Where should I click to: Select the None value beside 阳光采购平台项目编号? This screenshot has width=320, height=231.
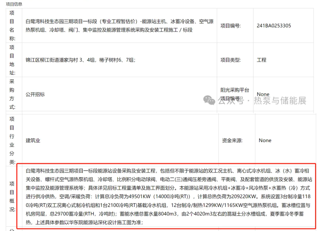coord(263,94)
